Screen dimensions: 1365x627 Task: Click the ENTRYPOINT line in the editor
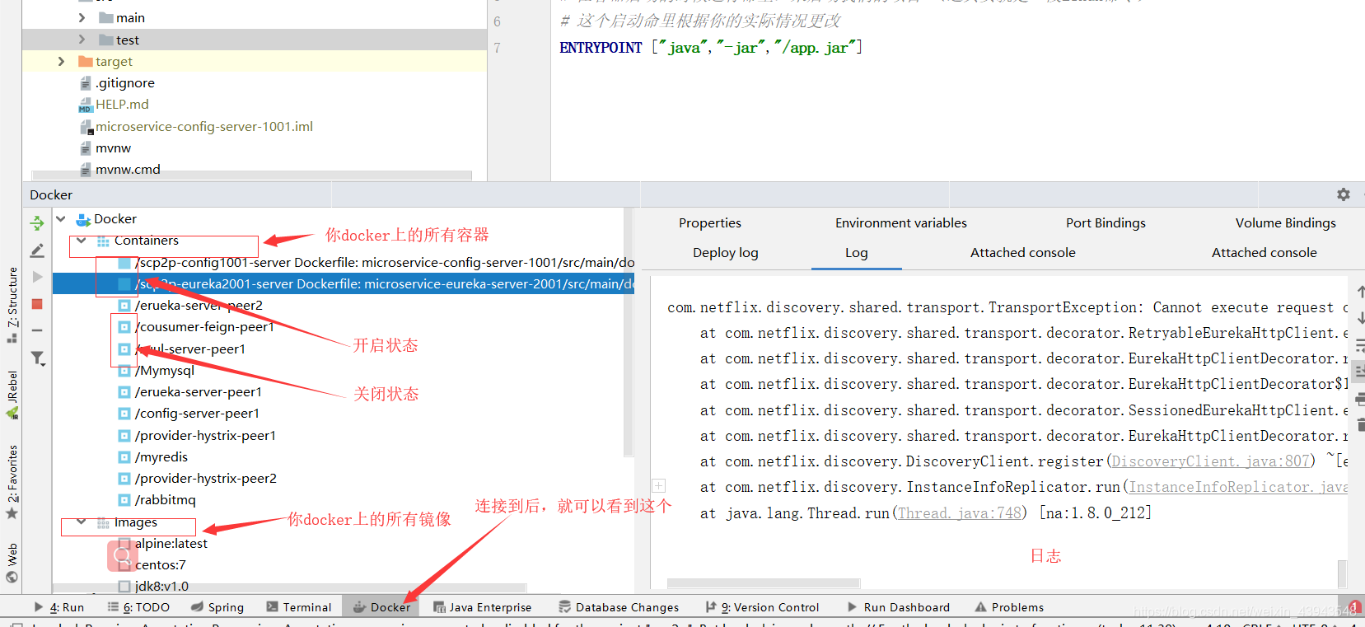coord(711,48)
